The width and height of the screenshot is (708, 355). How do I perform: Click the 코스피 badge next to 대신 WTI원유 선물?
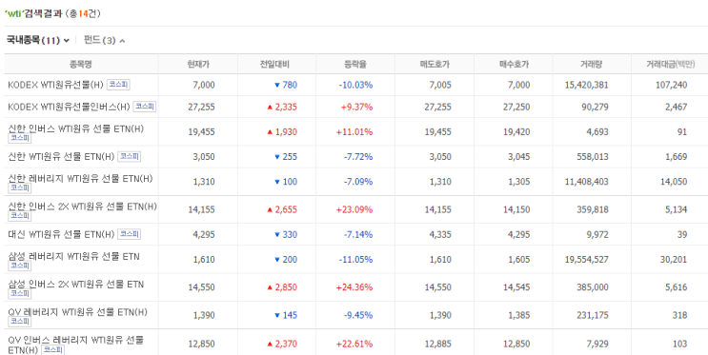(130, 234)
